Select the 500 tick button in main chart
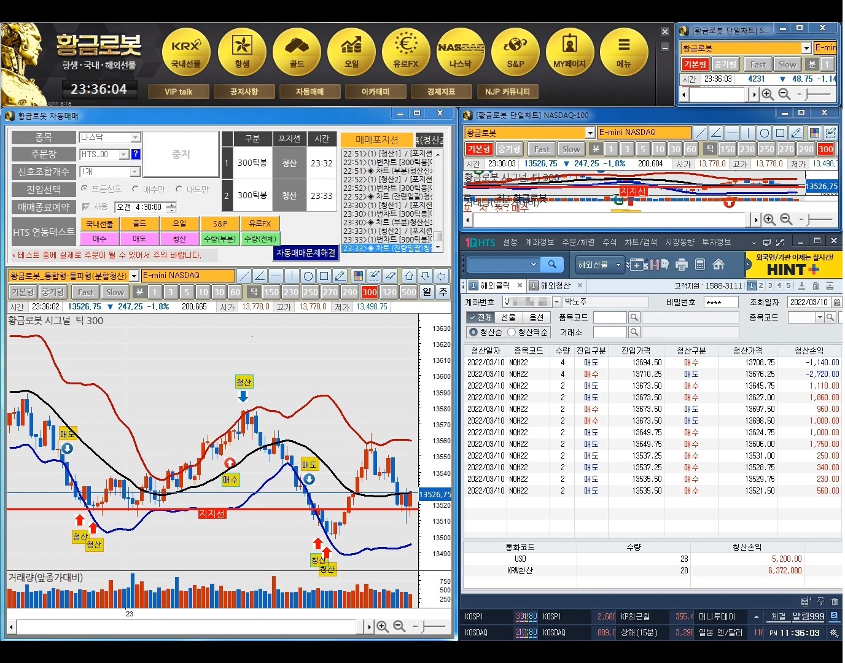The image size is (845, 663). (408, 292)
